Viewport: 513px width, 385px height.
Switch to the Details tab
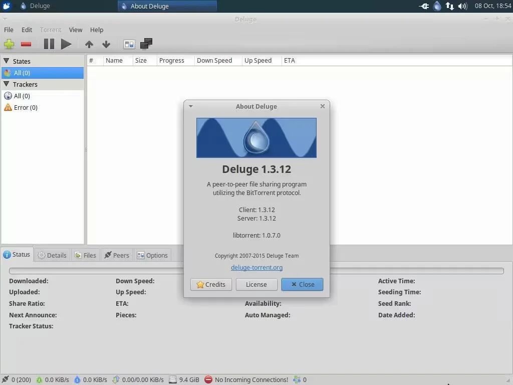click(52, 255)
